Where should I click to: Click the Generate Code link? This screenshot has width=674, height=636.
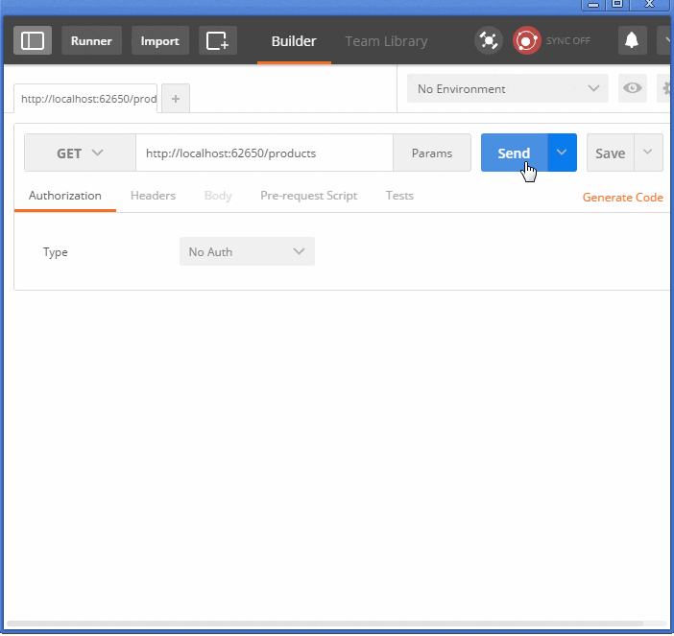click(622, 198)
